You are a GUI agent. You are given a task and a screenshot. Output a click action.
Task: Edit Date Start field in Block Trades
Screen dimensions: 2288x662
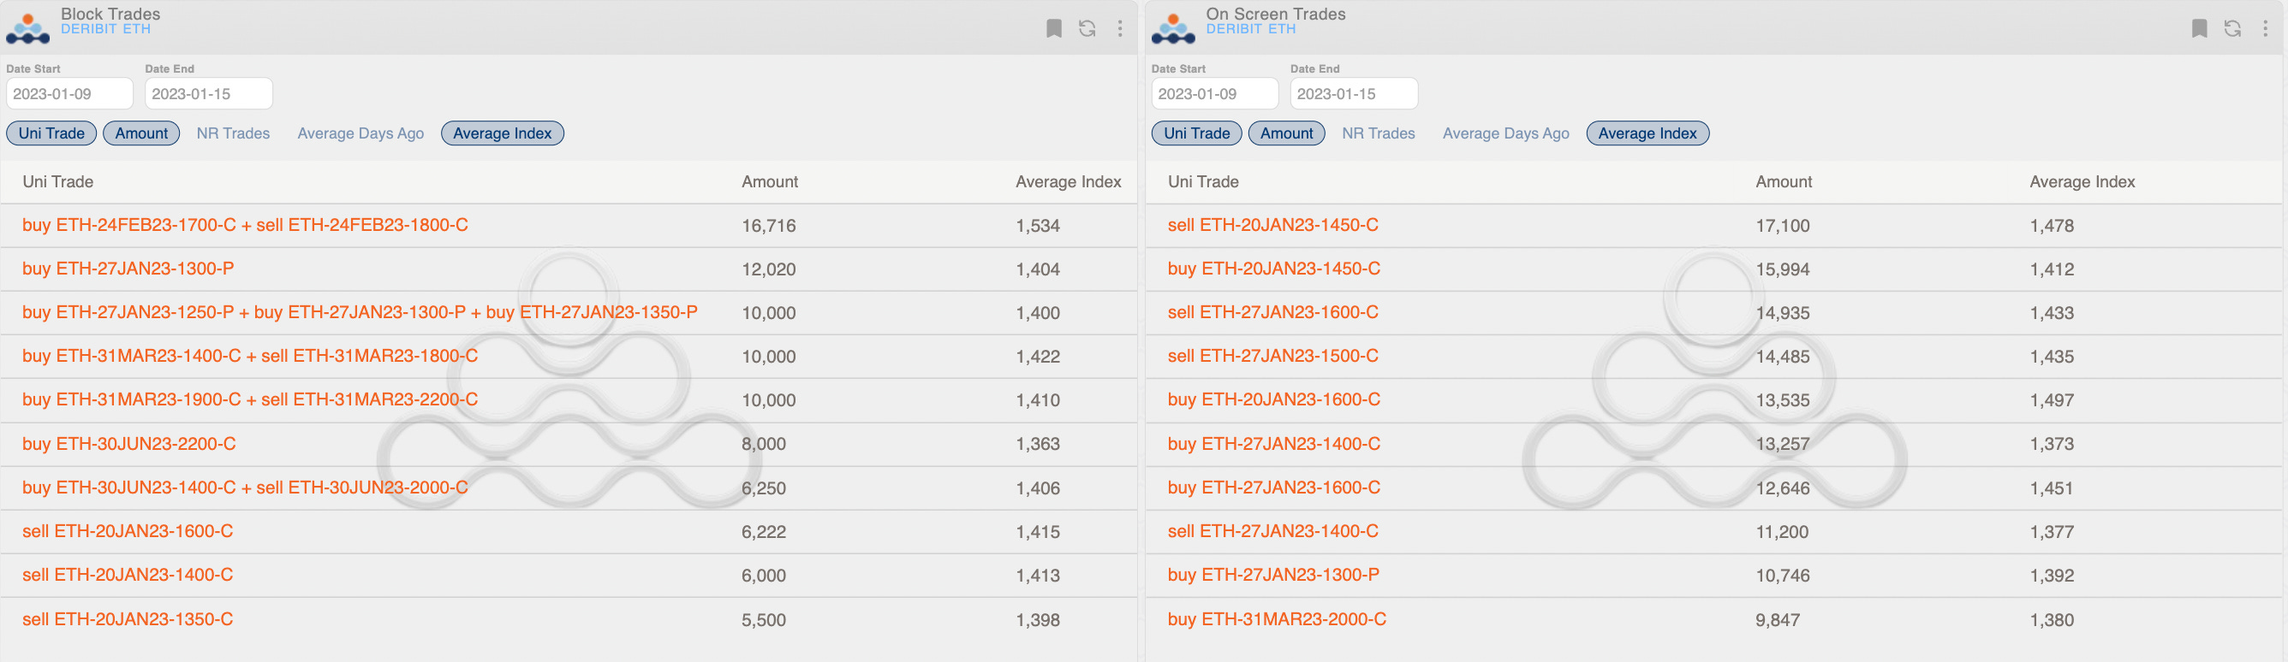point(69,93)
